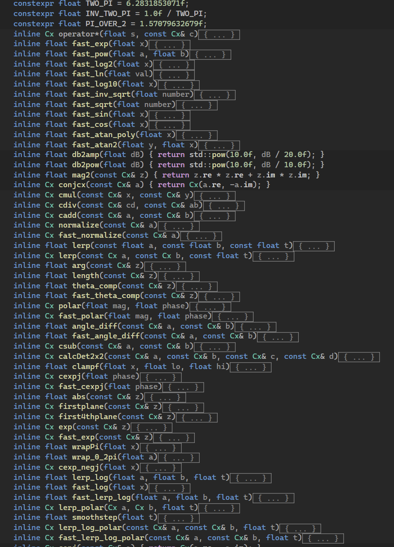Expand collapsed body of lerp_polar function

(219, 508)
